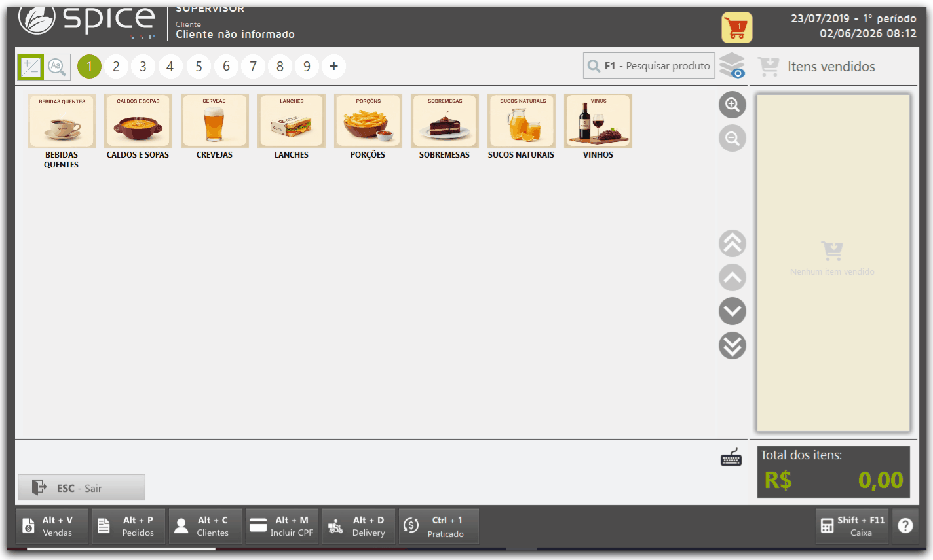Add a new page with plus button
The image size is (933, 560).
(333, 66)
